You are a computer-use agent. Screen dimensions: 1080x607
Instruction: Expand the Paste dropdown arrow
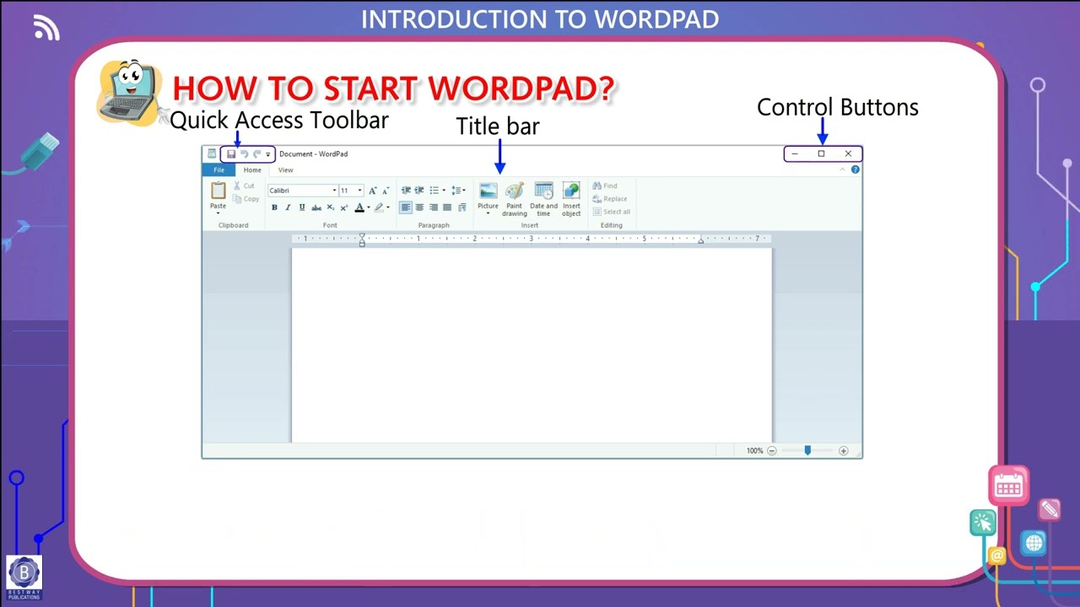(219, 213)
